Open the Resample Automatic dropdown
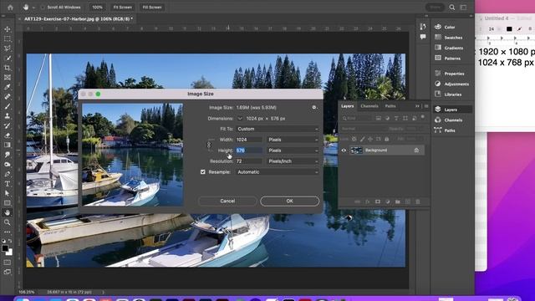This screenshot has width=535, height=301. [x=278, y=172]
